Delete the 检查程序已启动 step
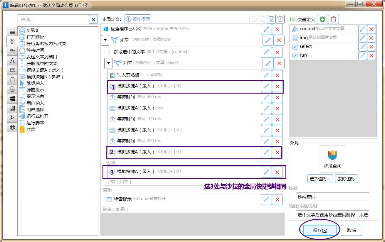The width and height of the screenshot is (385, 242). (277, 29)
